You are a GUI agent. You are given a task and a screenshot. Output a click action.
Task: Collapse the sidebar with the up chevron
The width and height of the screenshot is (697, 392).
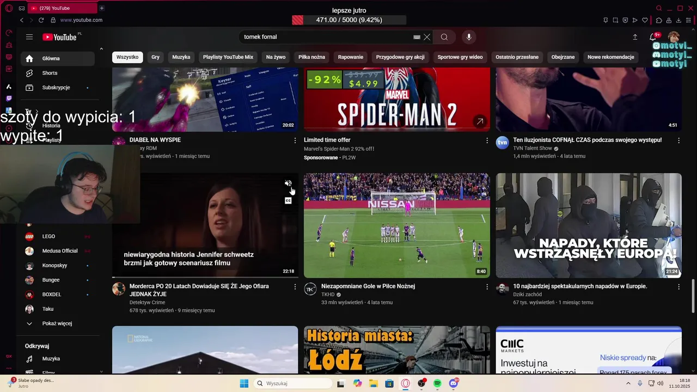[101, 49]
